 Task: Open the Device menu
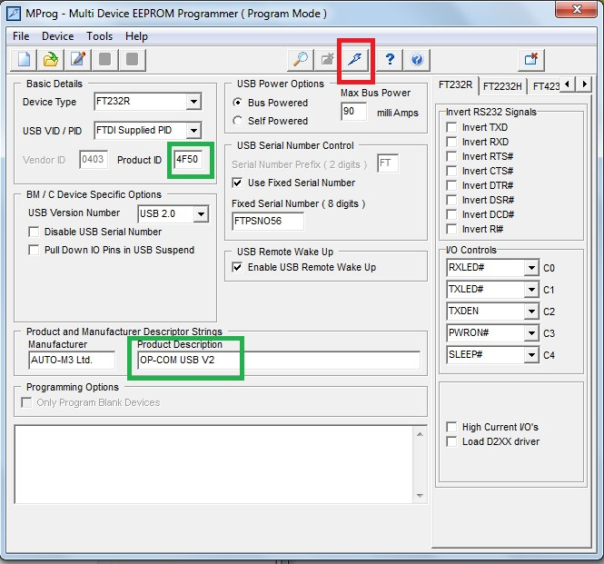tap(58, 36)
